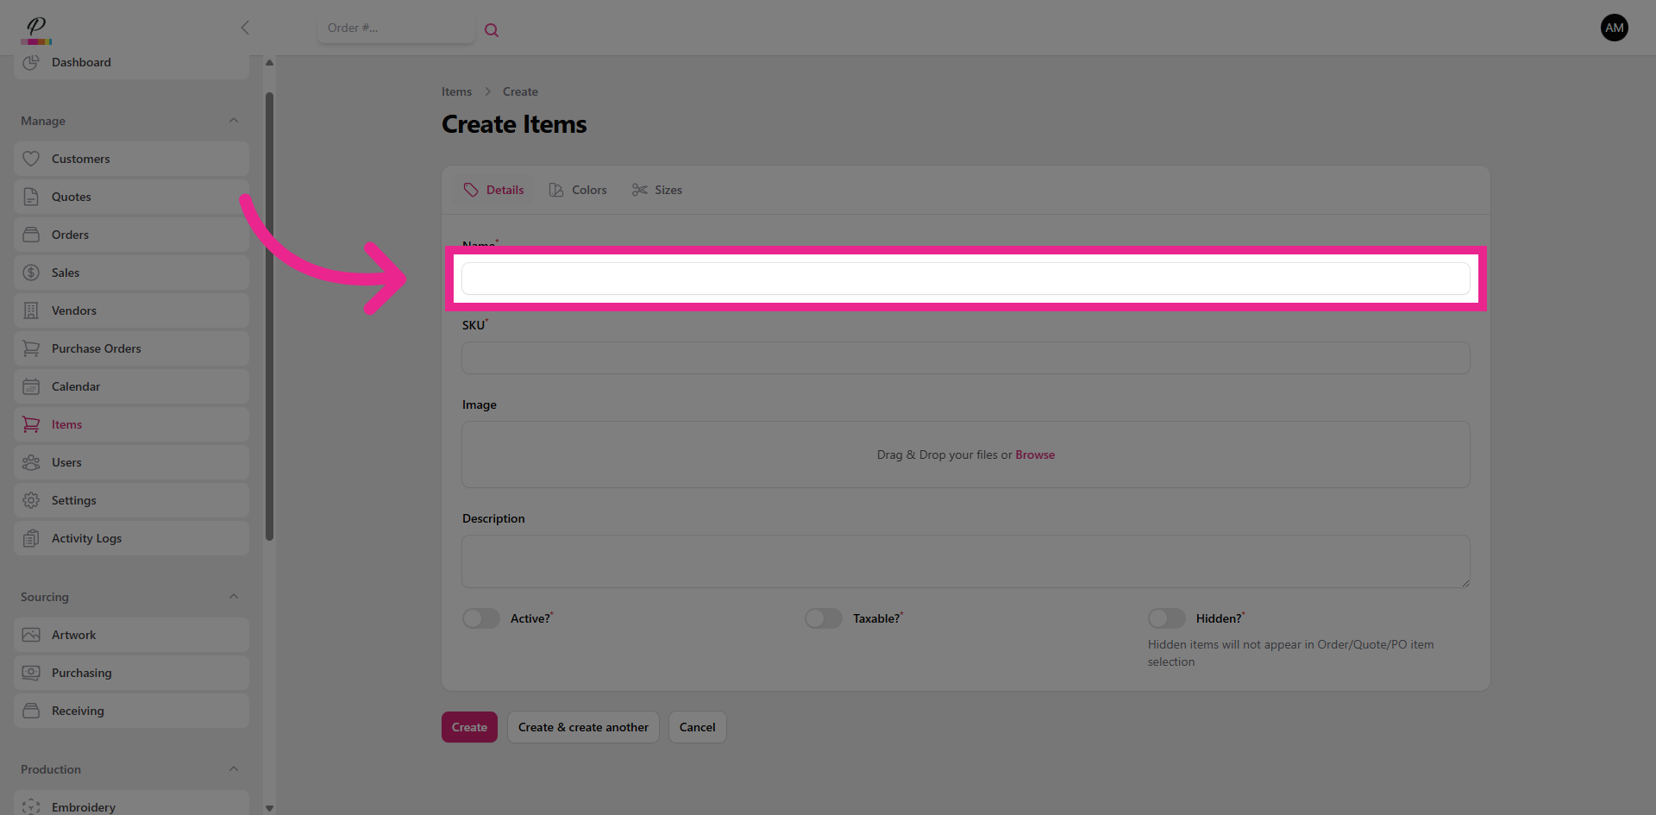Click the Artwork image icon under Sourcing
1656x815 pixels.
tap(31, 635)
